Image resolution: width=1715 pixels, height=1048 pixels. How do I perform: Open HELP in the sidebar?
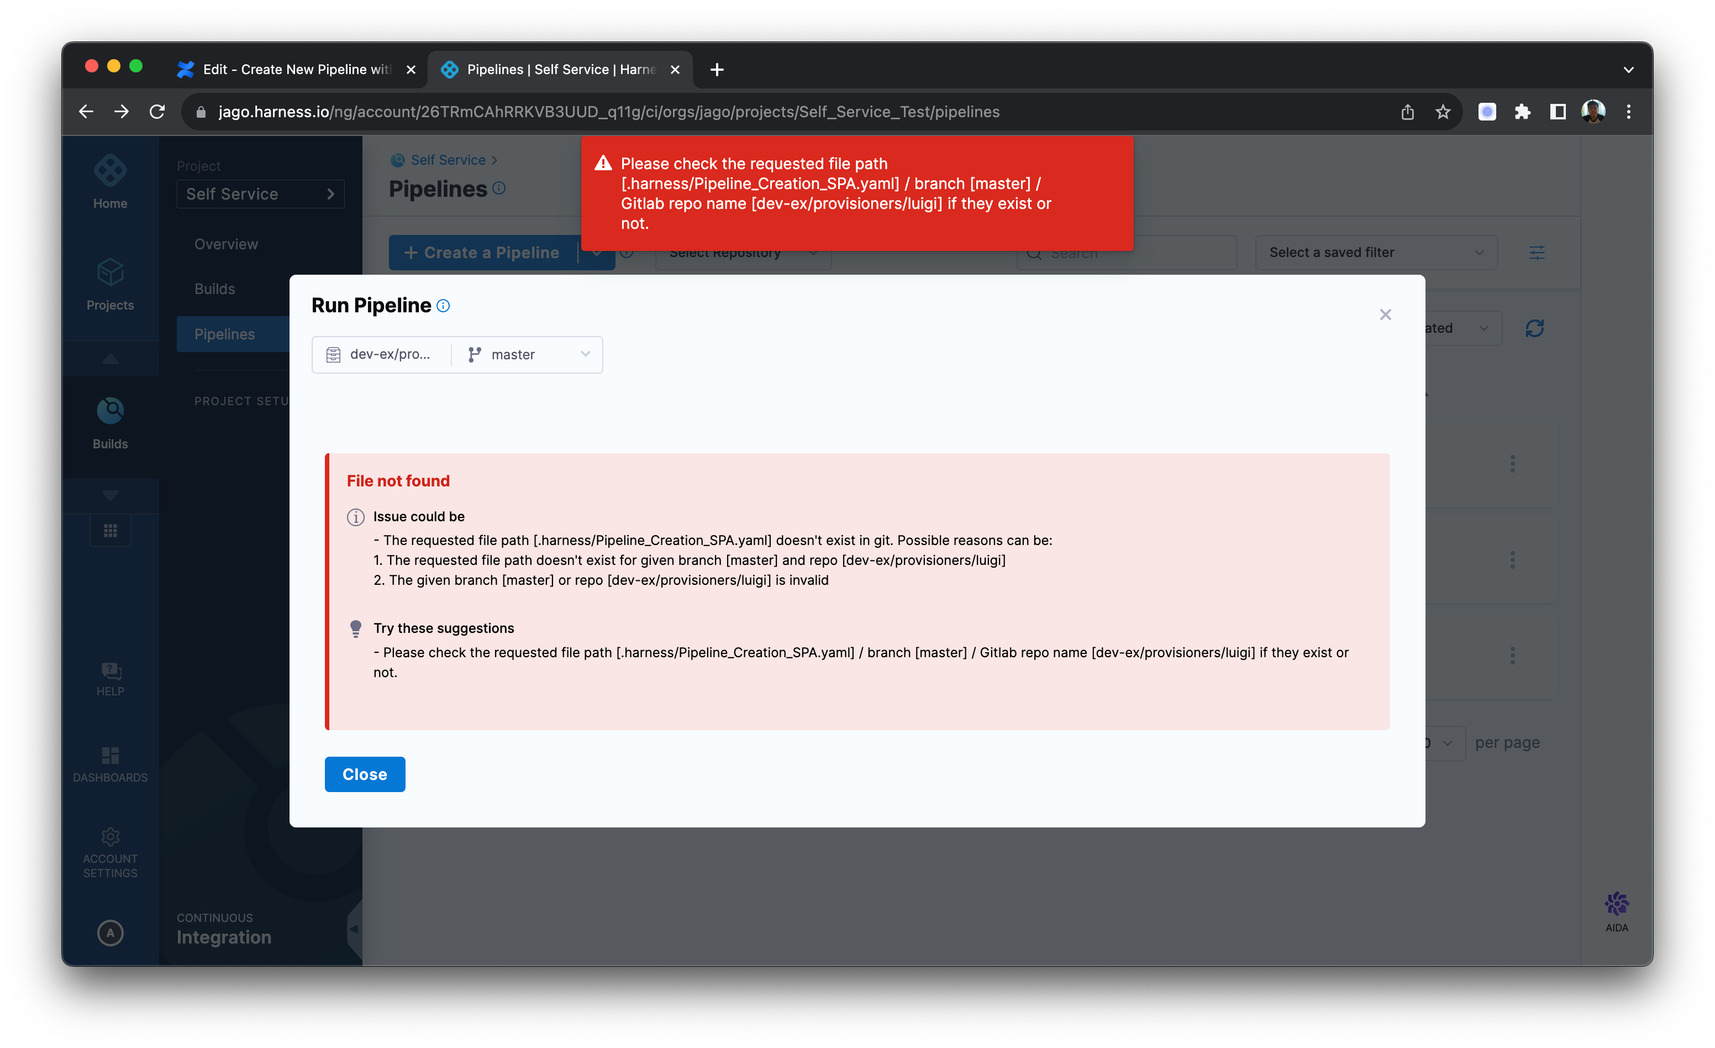(110, 679)
